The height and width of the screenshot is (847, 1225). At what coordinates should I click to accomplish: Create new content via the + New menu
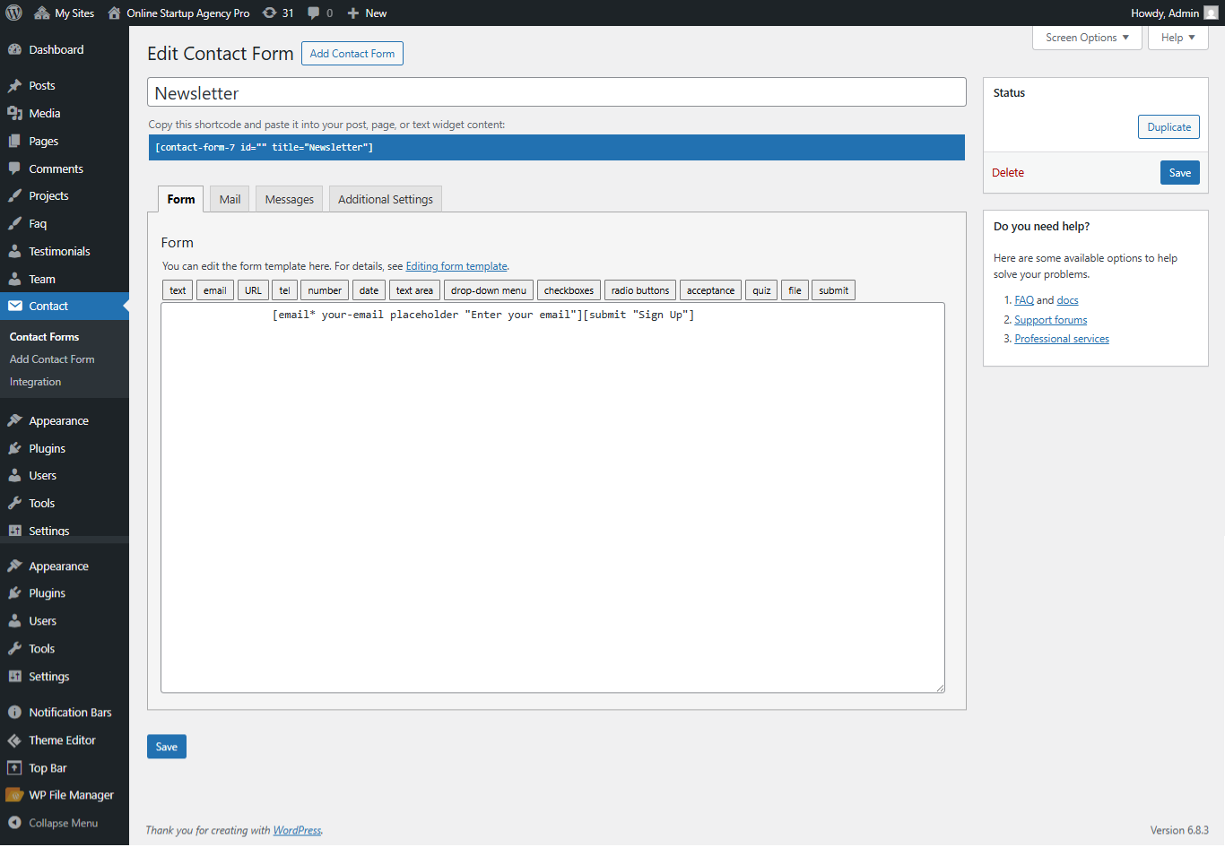(x=367, y=13)
